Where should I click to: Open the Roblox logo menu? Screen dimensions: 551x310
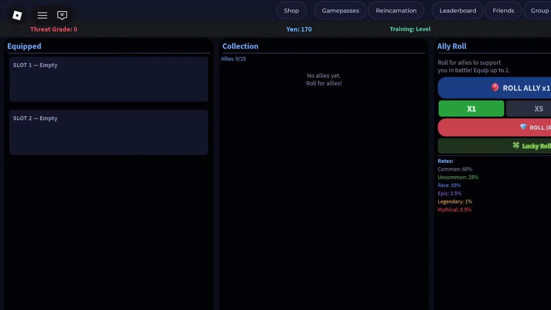pos(17,15)
